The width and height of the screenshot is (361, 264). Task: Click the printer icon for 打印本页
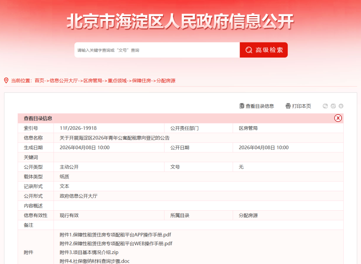pos(288,106)
